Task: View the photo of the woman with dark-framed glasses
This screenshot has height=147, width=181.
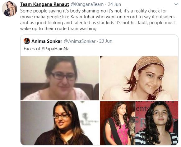Action: coord(60,78)
